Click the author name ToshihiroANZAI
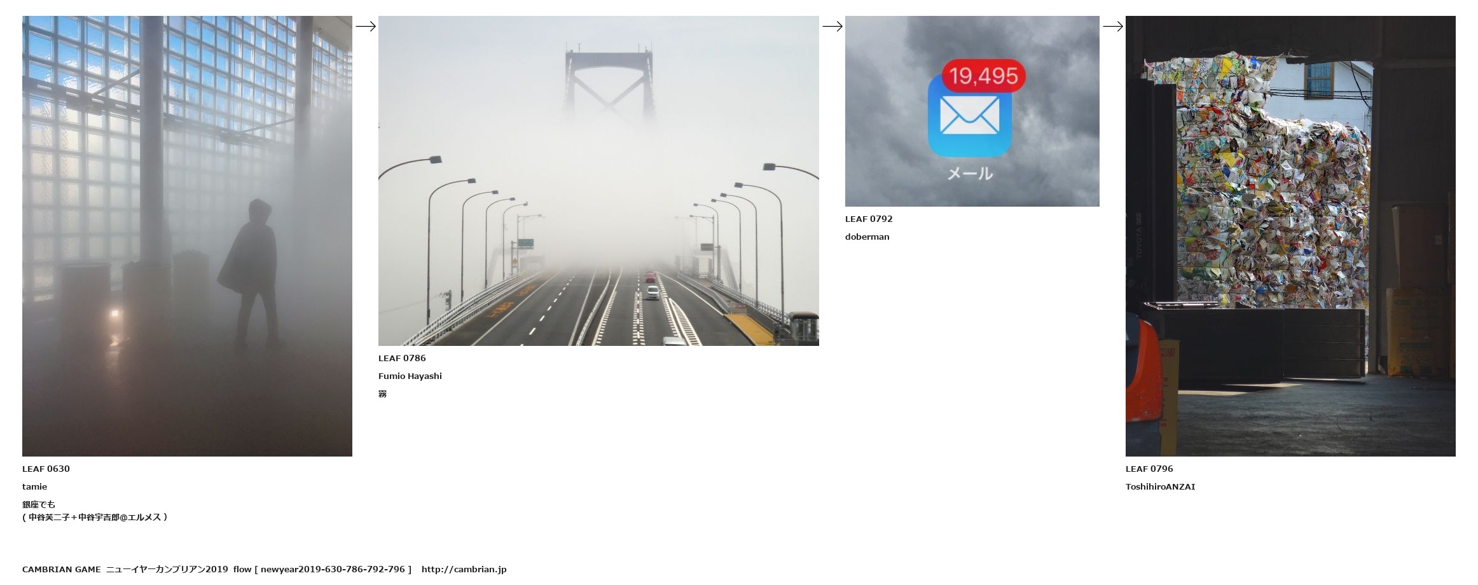Viewport: 1478px width, 585px height. pos(1161,486)
